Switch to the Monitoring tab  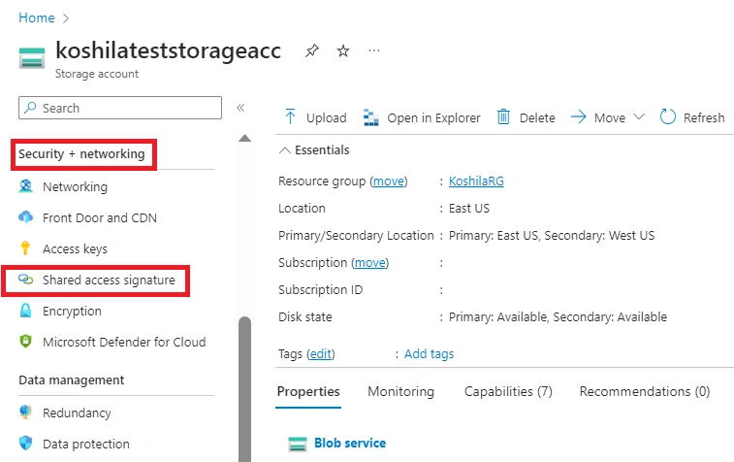(x=400, y=391)
